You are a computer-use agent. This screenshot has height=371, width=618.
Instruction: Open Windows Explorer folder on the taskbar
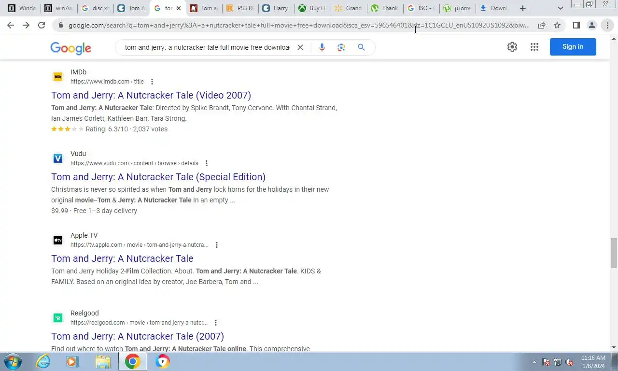[102, 361]
